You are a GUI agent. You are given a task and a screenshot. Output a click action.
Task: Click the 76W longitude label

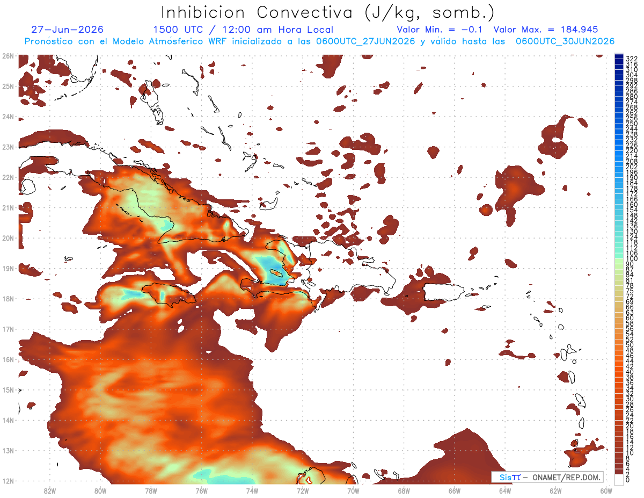coord(201,490)
